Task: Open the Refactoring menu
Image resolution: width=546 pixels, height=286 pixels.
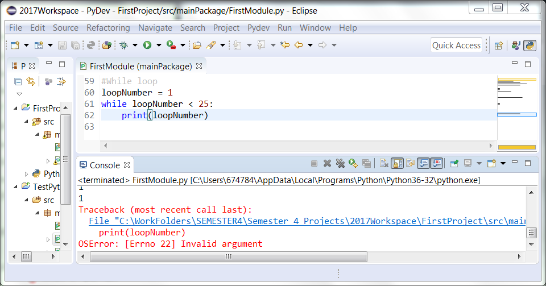Action: pos(108,28)
